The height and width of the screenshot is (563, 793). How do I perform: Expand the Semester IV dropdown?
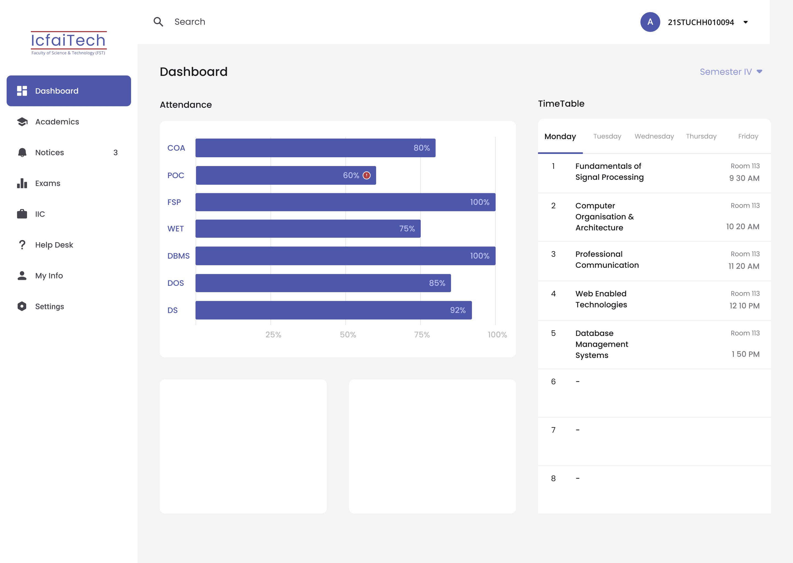731,72
